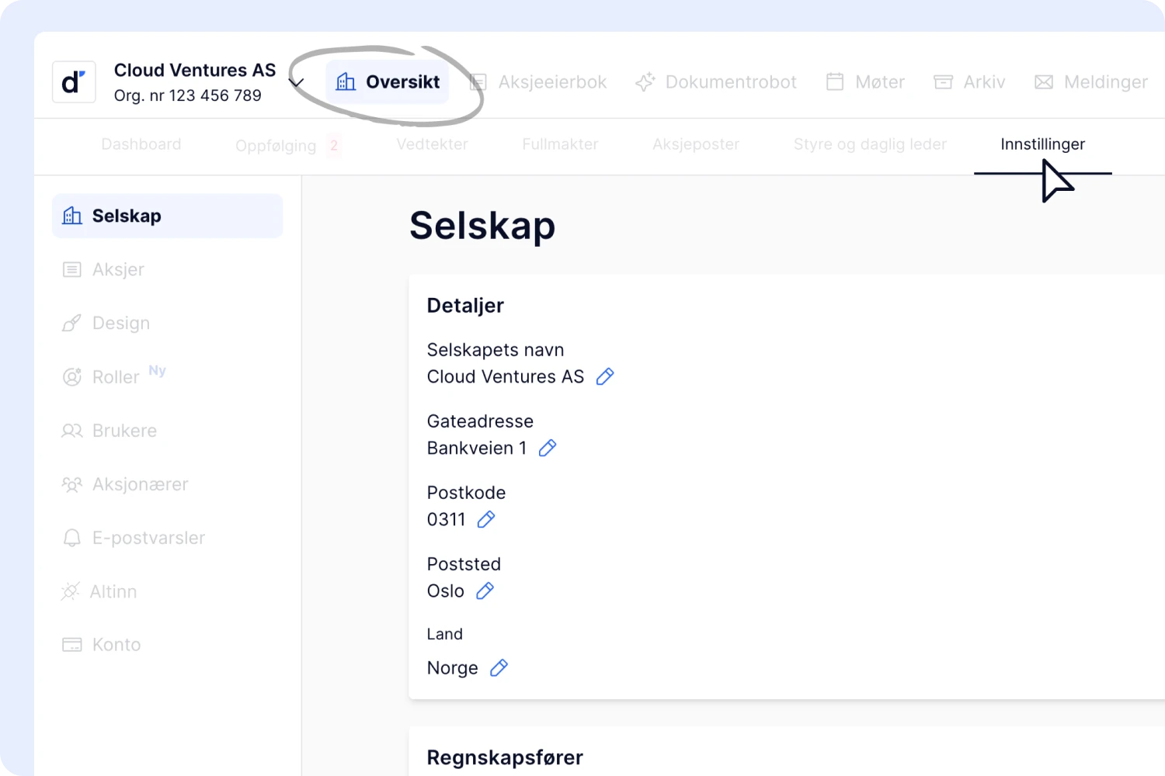
Task: Click the company logo 'd' icon
Action: pyautogui.click(x=74, y=82)
